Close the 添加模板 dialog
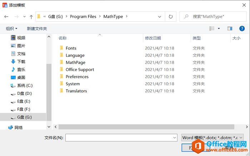The width and height of the screenshot is (250, 156). pyautogui.click(x=244, y=5)
